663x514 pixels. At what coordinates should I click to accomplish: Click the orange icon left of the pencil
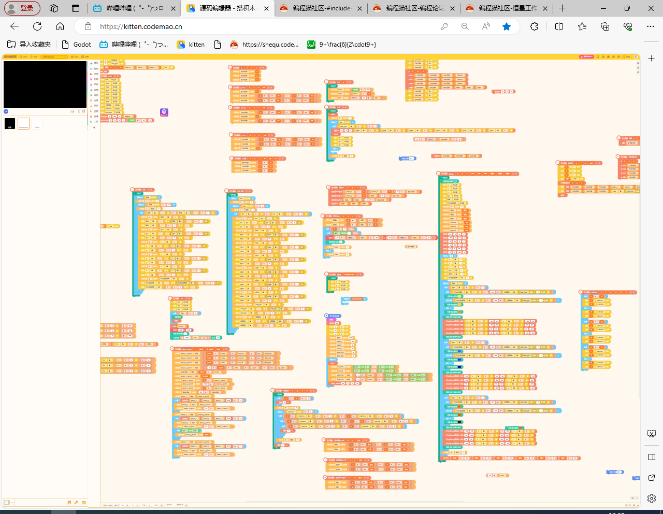tap(69, 502)
